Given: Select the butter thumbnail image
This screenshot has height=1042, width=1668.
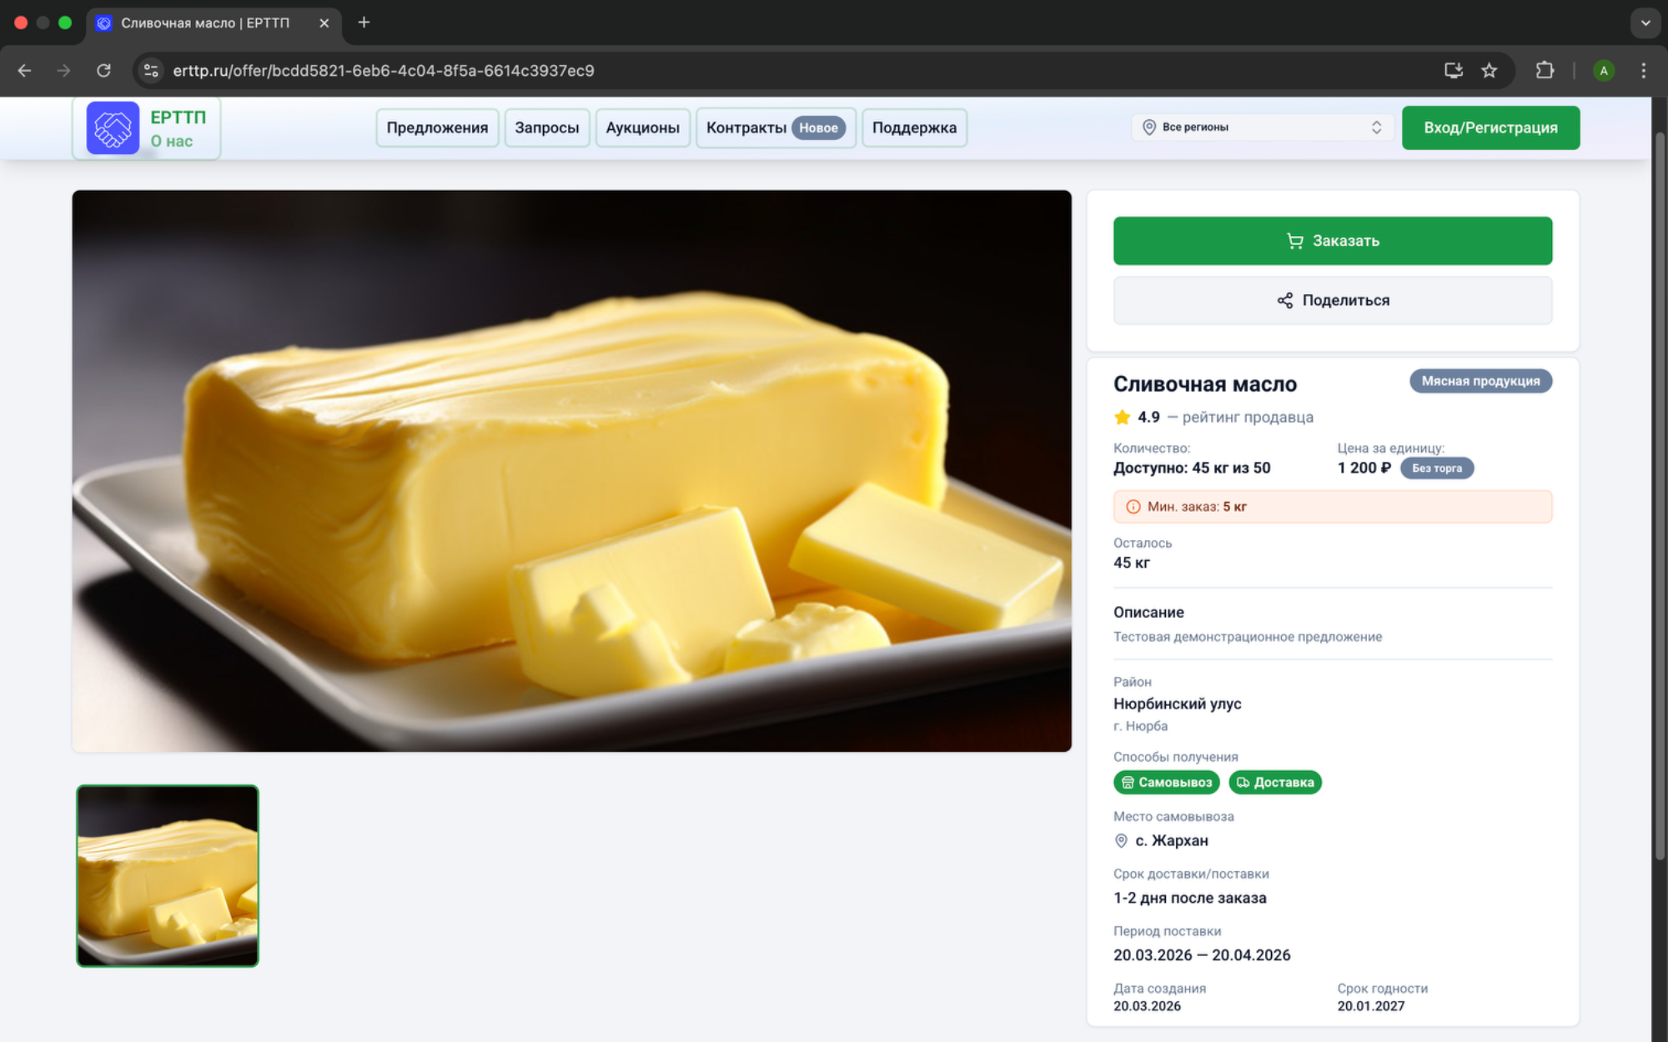Looking at the screenshot, I should (x=168, y=875).
